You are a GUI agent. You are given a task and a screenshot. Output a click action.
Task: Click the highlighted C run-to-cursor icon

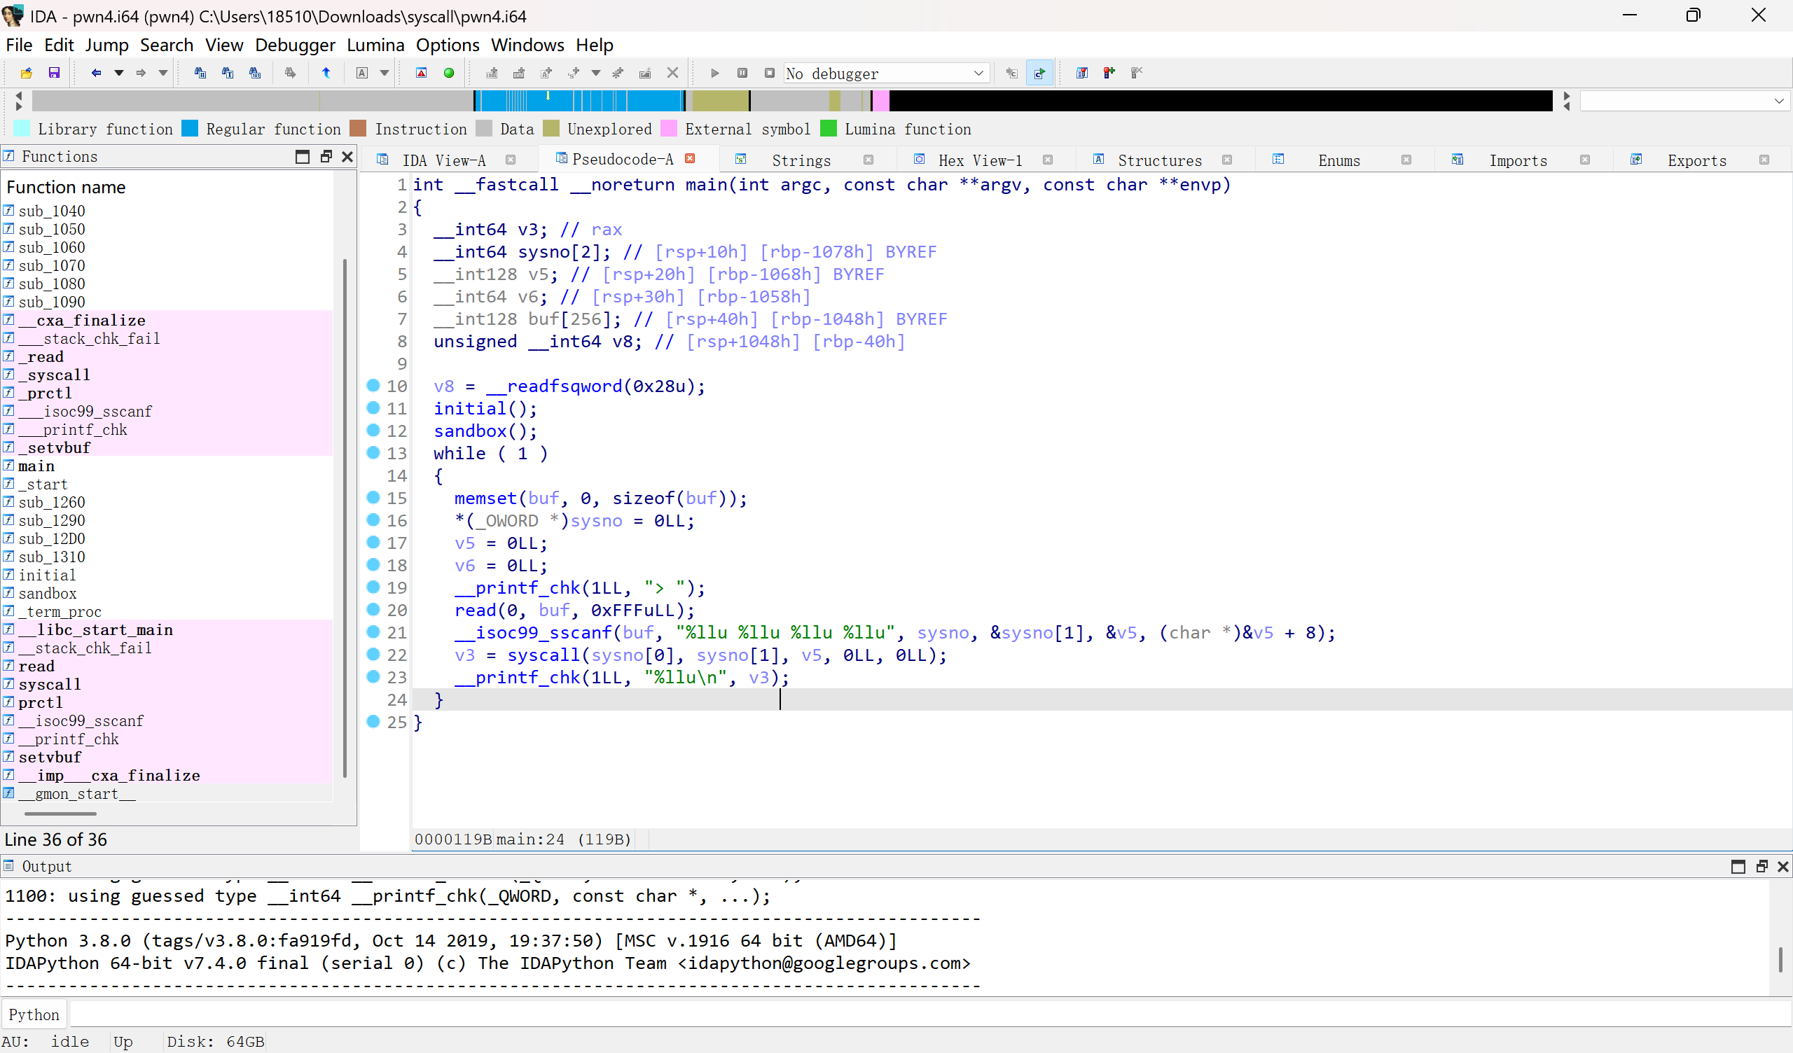(x=1039, y=73)
